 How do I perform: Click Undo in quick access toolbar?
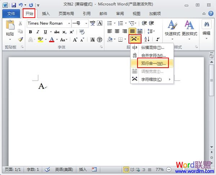click(x=21, y=5)
